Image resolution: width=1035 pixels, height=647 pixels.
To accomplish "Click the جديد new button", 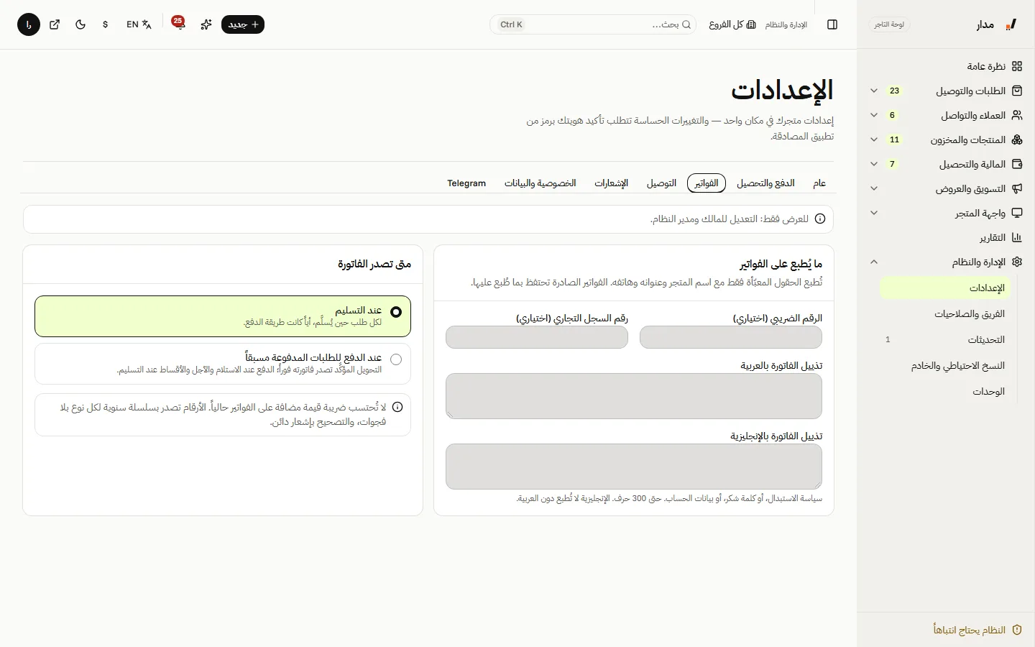I will (243, 24).
